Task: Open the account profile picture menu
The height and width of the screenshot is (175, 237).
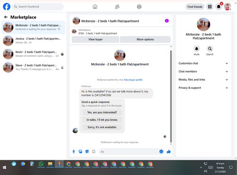Action: click(228, 7)
